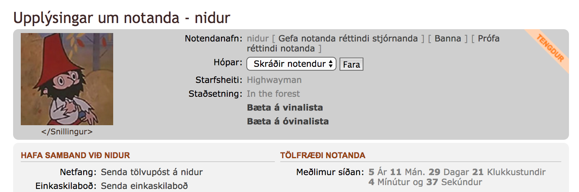This screenshot has width=579, height=192.
Task: Click the nidur avatar image
Action: [x=67, y=79]
